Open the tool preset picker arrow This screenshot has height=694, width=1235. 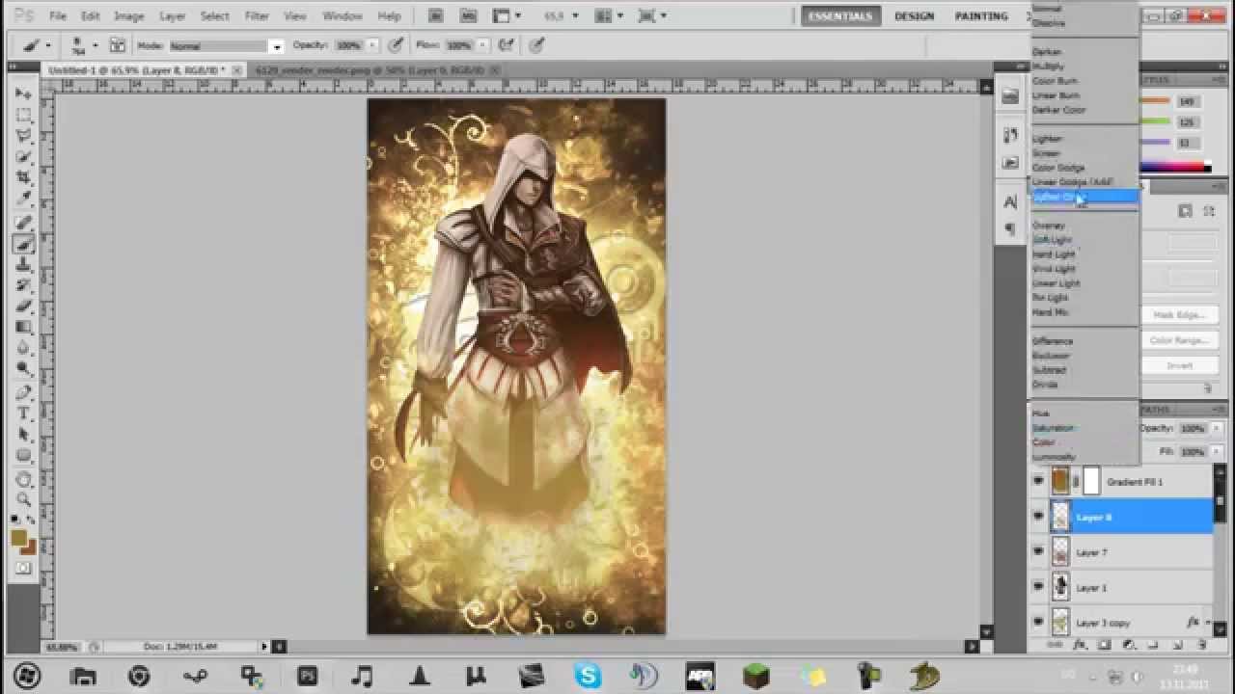pyautogui.click(x=48, y=45)
